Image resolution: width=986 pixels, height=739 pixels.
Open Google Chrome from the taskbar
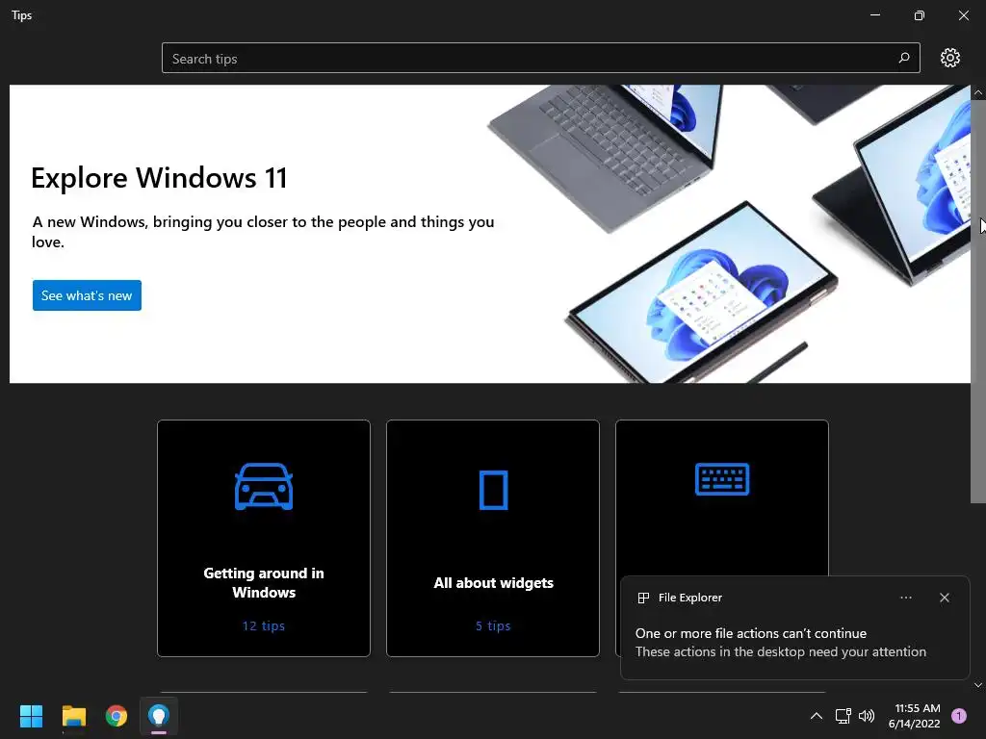coord(117,716)
